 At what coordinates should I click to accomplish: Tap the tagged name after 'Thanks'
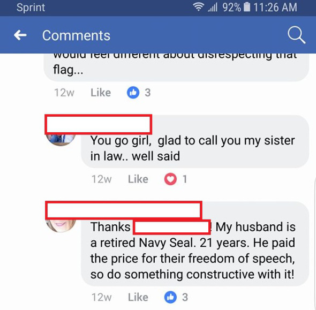(x=172, y=227)
